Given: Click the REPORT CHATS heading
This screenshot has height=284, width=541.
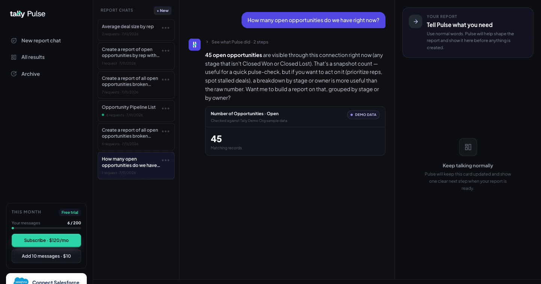Looking at the screenshot, I should coord(117,10).
